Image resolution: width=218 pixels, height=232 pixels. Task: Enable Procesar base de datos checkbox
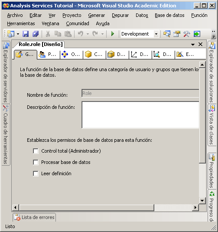36,162
